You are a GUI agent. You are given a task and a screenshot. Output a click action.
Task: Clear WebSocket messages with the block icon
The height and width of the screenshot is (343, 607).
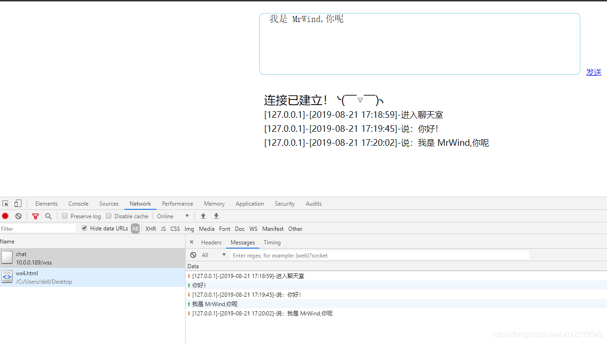click(193, 255)
